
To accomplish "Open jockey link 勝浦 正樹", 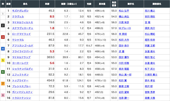I will [124, 86].
